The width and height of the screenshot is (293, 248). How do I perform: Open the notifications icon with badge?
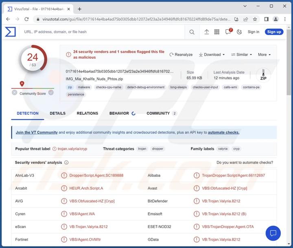click(228, 32)
